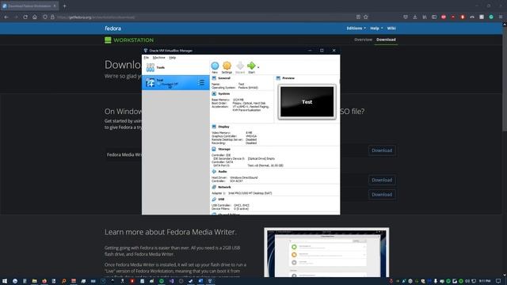Switch to the Download tab on Fedora page
The width and height of the screenshot is (507, 285).
pyautogui.click(x=386, y=40)
